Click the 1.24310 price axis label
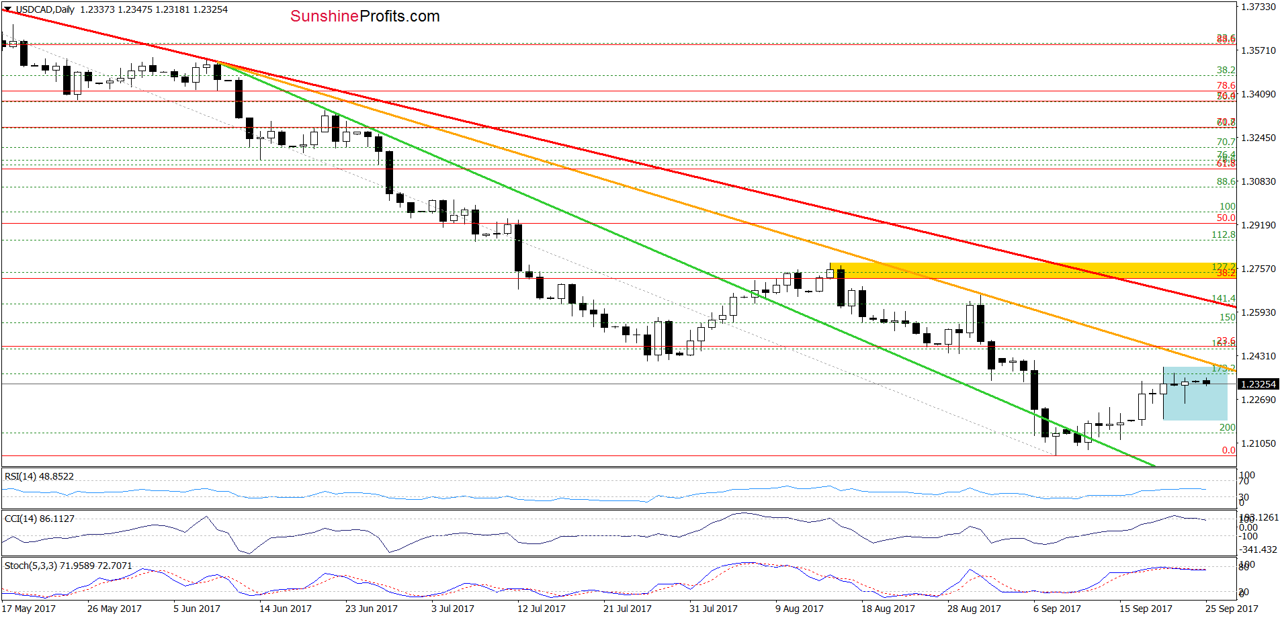The image size is (1282, 618). pyautogui.click(x=1258, y=356)
